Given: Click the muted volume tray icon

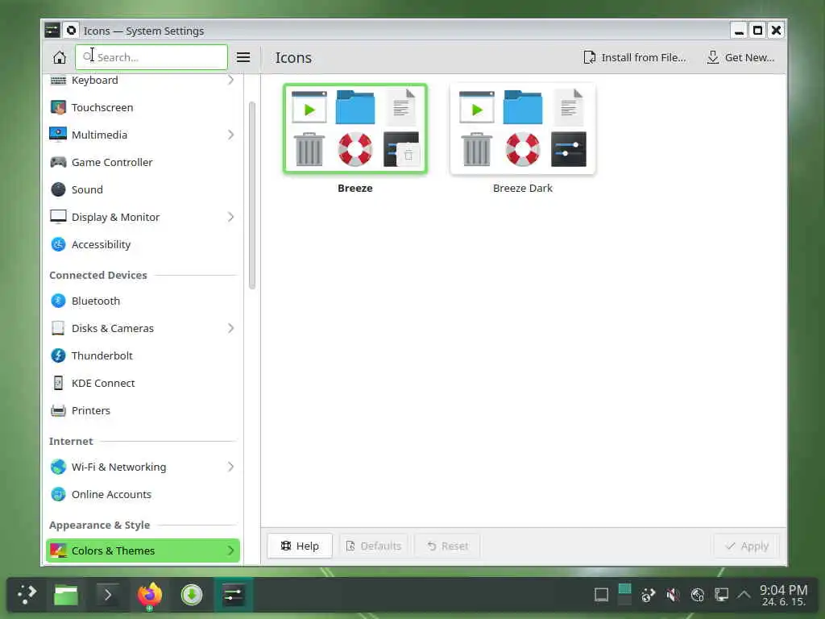Looking at the screenshot, I should (673, 595).
